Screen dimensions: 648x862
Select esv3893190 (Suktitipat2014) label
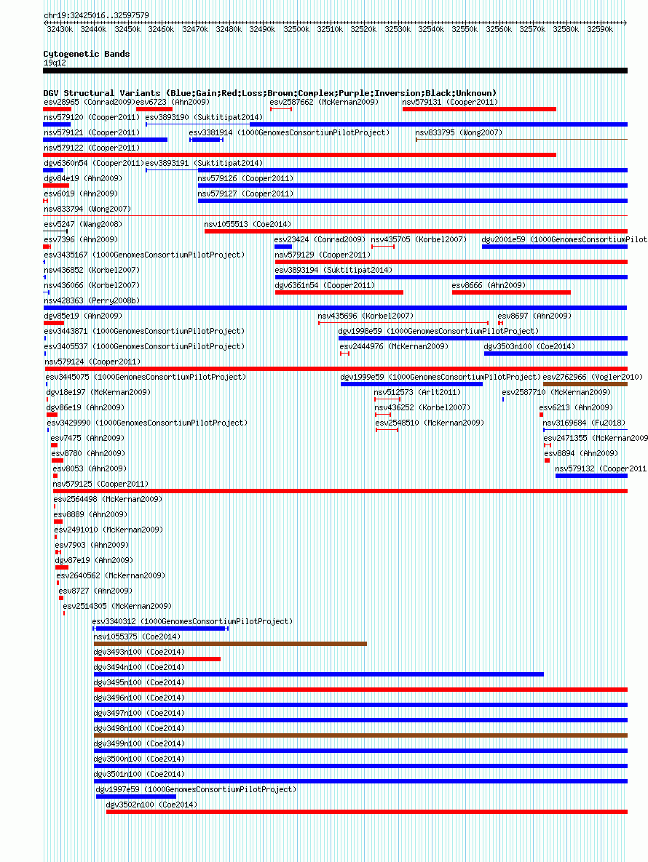pyautogui.click(x=204, y=117)
